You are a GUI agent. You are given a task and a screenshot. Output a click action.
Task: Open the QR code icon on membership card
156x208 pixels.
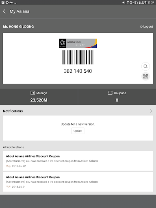pos(145,76)
